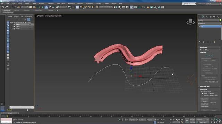Screen dimensions: 222x124
Task: Click the Attach Mult. button
Action: pyautogui.click(x=205, y=104)
